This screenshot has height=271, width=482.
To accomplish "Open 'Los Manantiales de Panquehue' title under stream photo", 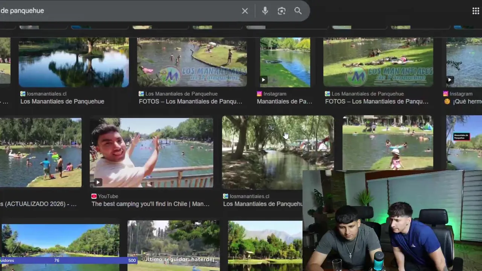I will pos(263,204).
